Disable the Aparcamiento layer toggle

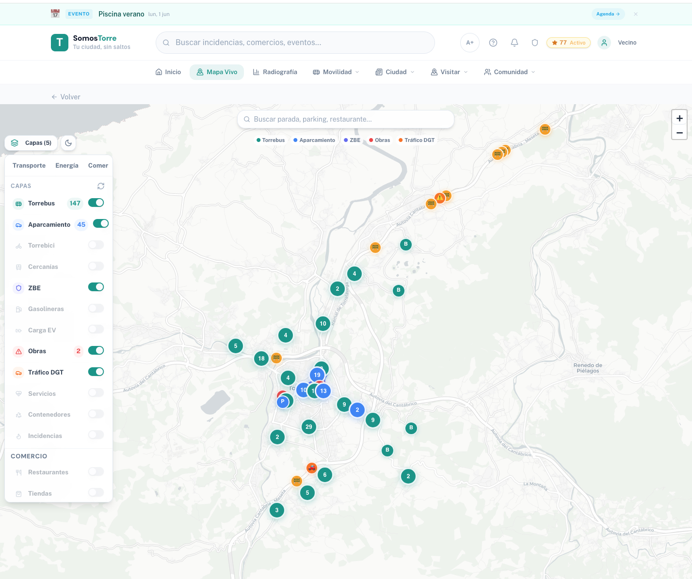click(x=101, y=223)
